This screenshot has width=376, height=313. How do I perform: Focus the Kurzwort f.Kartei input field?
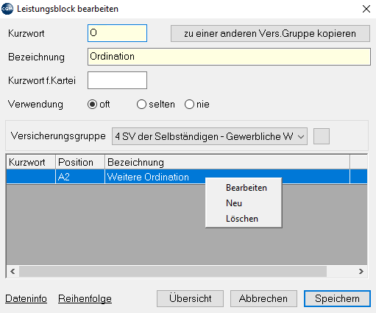point(117,80)
